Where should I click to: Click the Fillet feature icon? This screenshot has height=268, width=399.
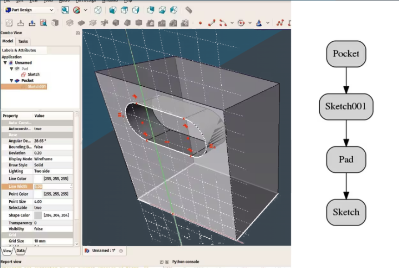(x=116, y=23)
